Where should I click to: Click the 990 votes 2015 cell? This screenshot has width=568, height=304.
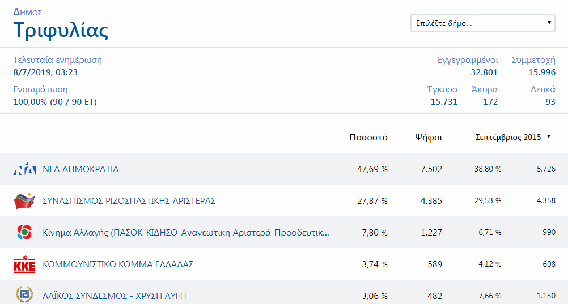(549, 232)
